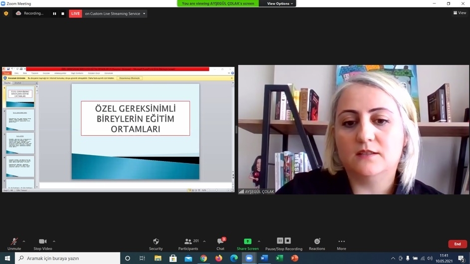The width and height of the screenshot is (470, 264).
Task: Open the Participants panel
Action: pyautogui.click(x=188, y=244)
